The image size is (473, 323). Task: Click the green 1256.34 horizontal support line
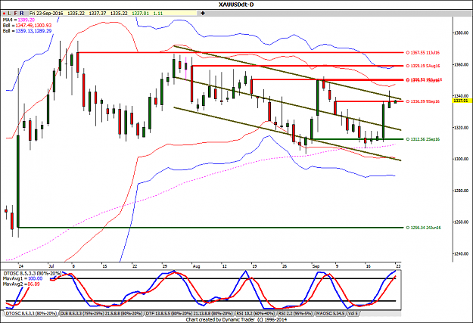pos(210,228)
